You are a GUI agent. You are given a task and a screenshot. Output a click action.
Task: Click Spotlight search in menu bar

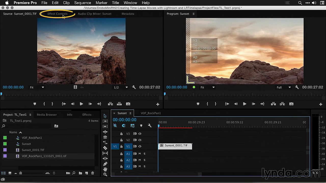[x=300, y=3]
